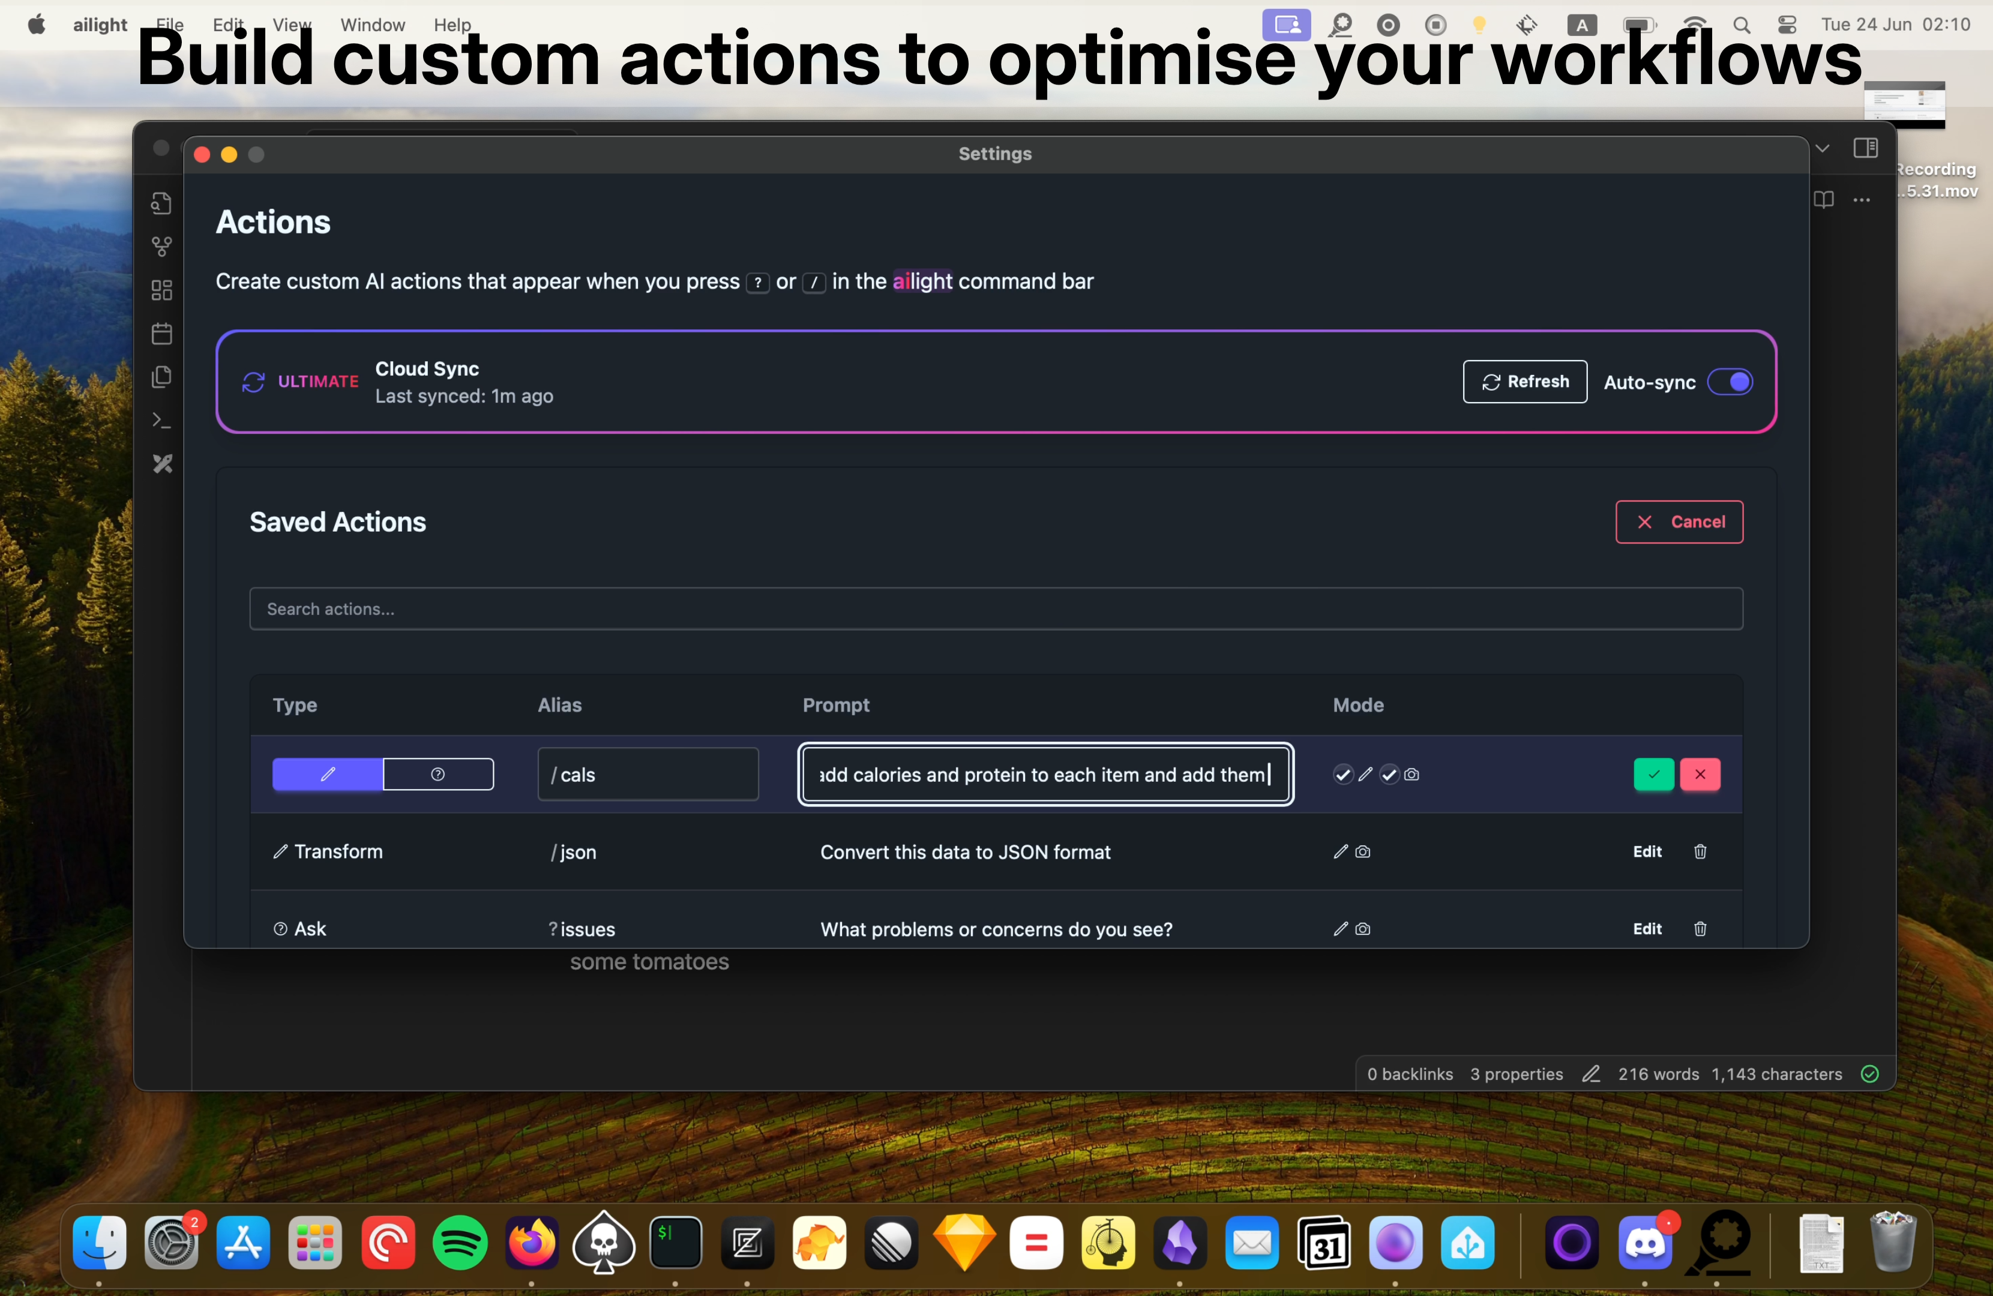Image resolution: width=1993 pixels, height=1296 pixels.
Task: Select the Transform pencil type segment
Action: [x=328, y=775]
